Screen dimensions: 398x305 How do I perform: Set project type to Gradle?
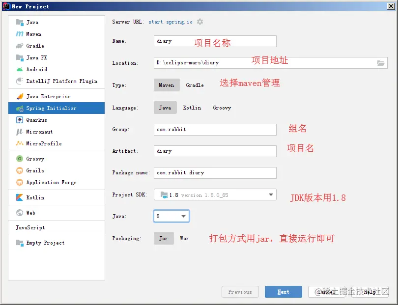[195, 85]
